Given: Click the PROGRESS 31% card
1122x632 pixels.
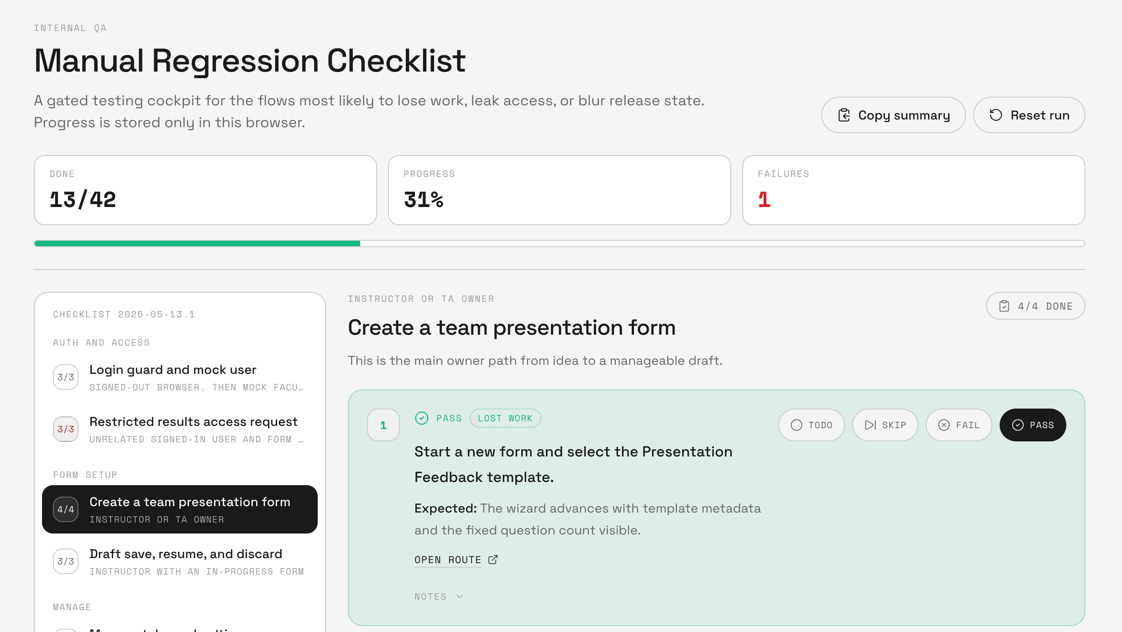Looking at the screenshot, I should tap(560, 190).
